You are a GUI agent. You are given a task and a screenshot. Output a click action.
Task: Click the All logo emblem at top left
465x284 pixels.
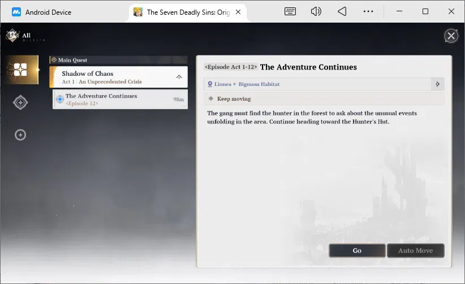(x=12, y=35)
